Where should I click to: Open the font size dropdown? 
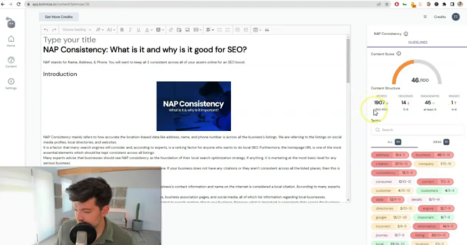coord(111,30)
